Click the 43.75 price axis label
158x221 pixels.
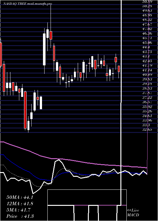[x=147, y=52]
